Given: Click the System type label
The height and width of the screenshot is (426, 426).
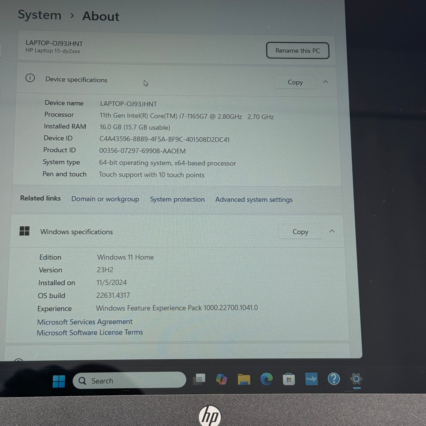Looking at the screenshot, I should point(61,162).
